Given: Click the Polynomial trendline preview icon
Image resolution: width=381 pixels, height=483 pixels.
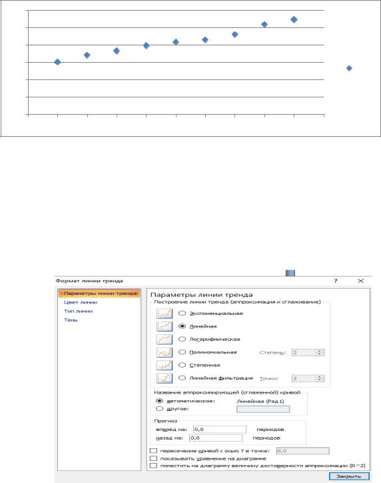Looking at the screenshot, I should tap(165, 352).
